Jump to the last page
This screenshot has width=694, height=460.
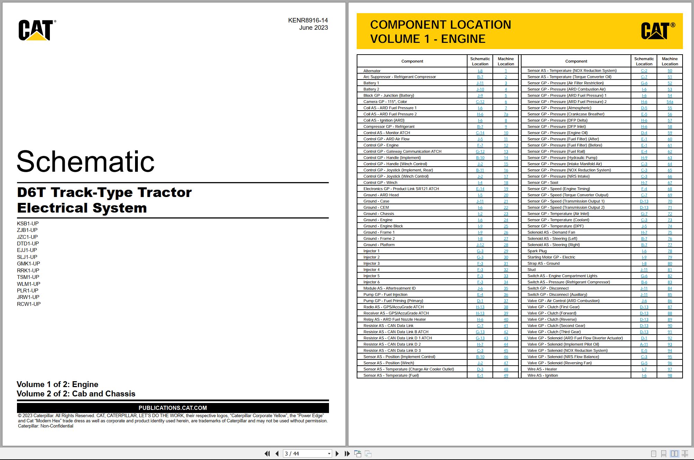[347, 453]
